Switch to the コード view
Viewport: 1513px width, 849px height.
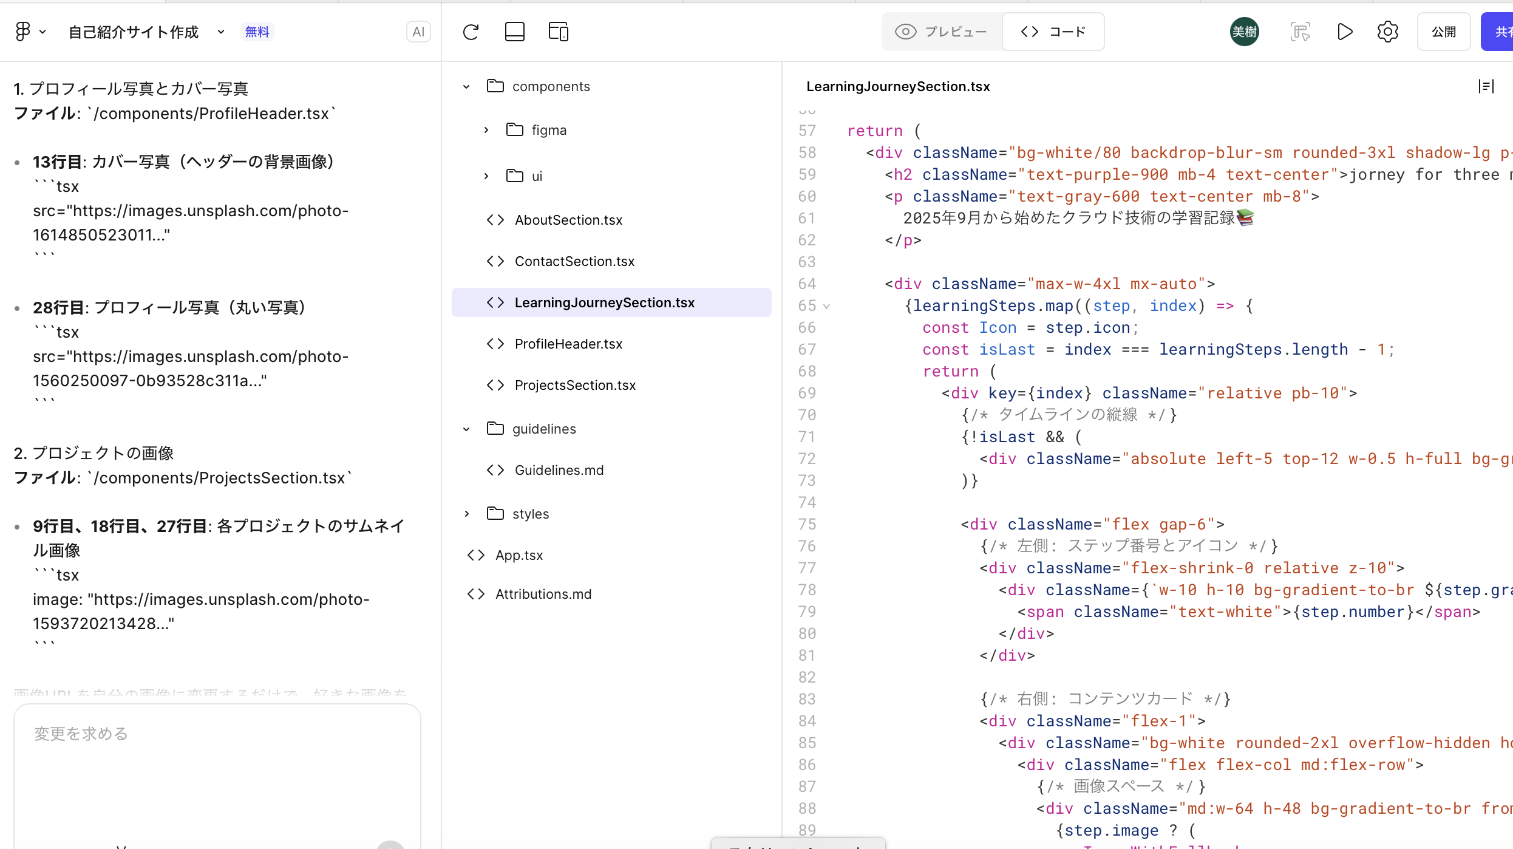(x=1053, y=32)
